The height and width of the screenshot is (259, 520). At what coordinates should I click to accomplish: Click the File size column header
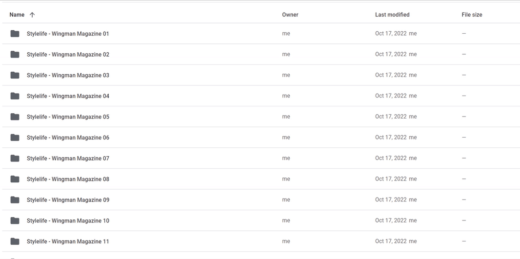[x=472, y=15]
